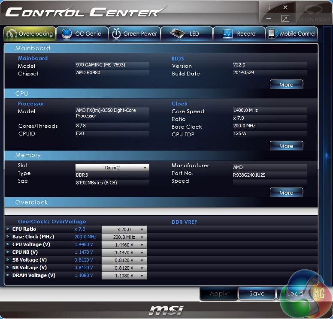
Task: Expand the Base Clock (MHz) row arrow
Action: [x=8, y=236]
